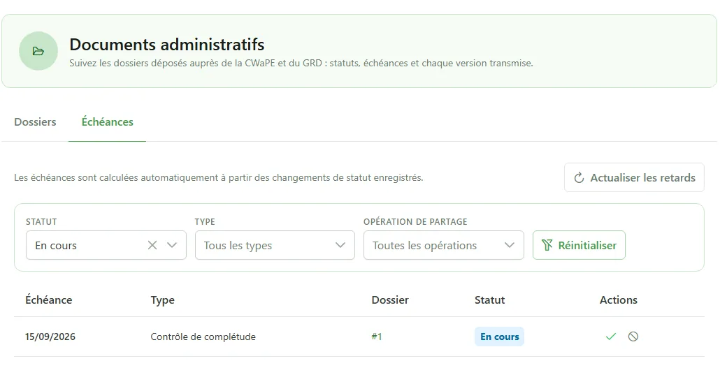
Task: Click the Actualiser les retards button
Action: click(x=634, y=177)
